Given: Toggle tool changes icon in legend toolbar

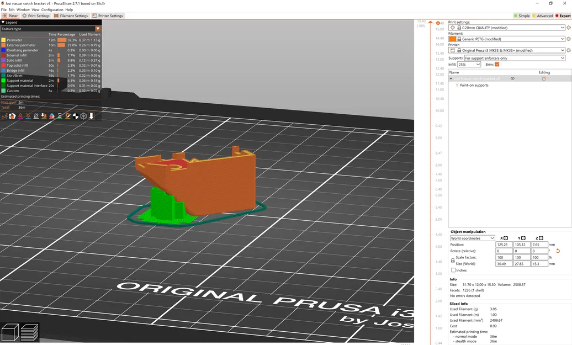Looking at the screenshot, I should (44, 116).
